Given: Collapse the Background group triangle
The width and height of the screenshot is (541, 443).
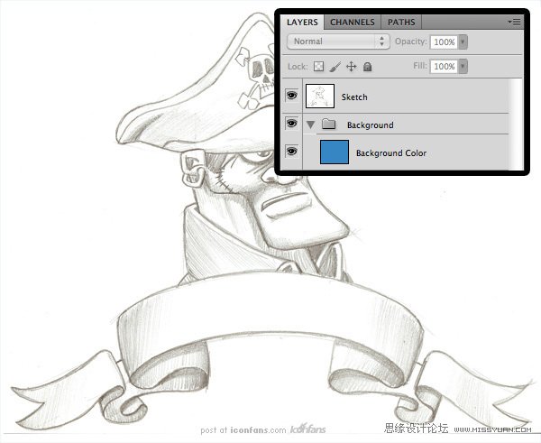Looking at the screenshot, I should pos(311,125).
